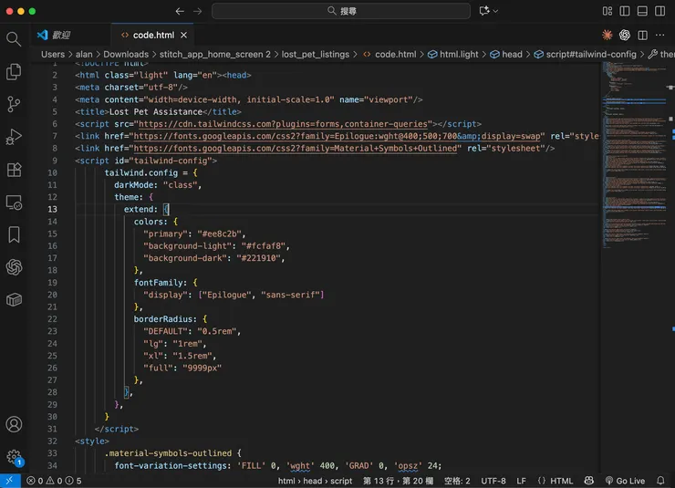Open the Search view in activity bar
This screenshot has height=488, width=675.
pos(14,39)
